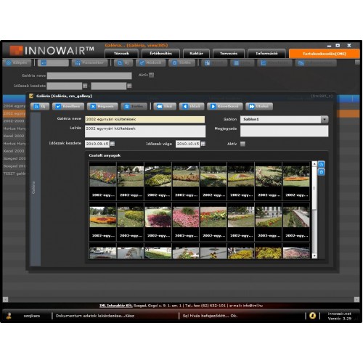Click the Törlés trash button in dialog
363x363 pixels.
point(134,107)
